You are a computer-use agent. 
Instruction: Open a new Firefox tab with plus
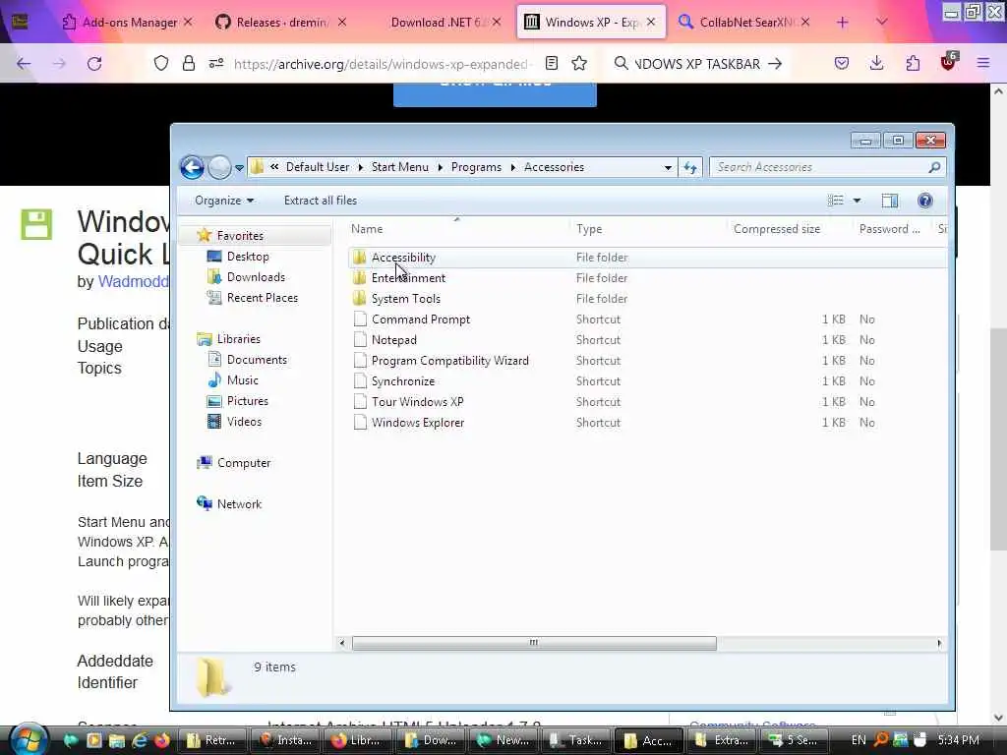843,23
